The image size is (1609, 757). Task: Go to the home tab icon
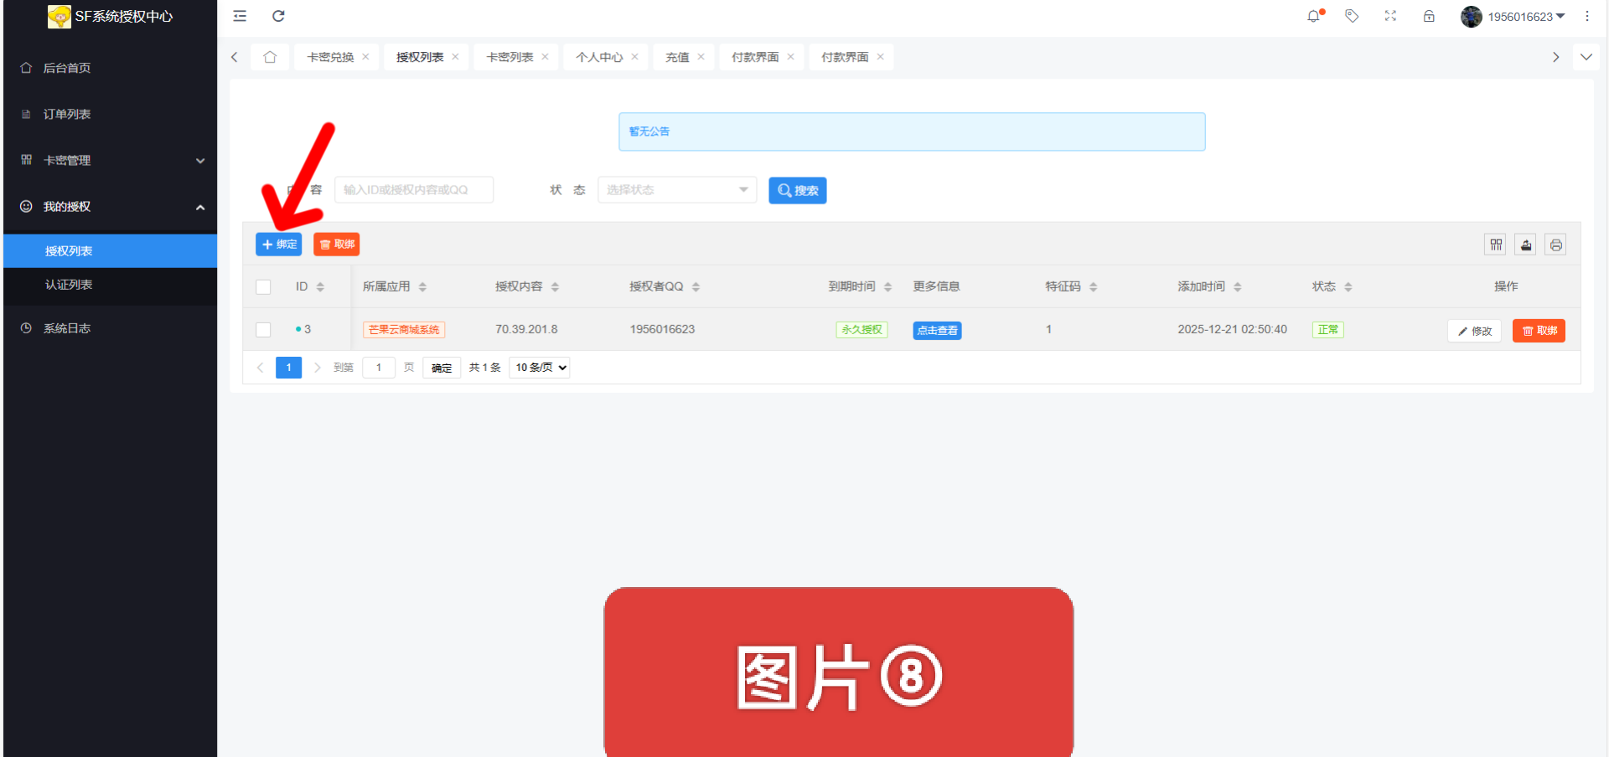[270, 57]
